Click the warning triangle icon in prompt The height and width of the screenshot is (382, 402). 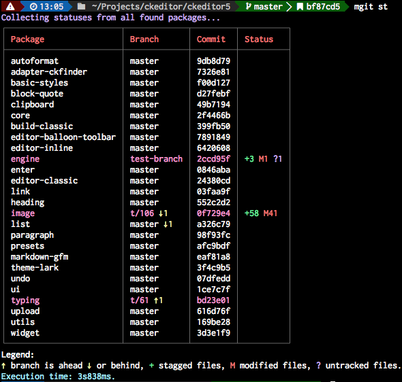point(10,6)
